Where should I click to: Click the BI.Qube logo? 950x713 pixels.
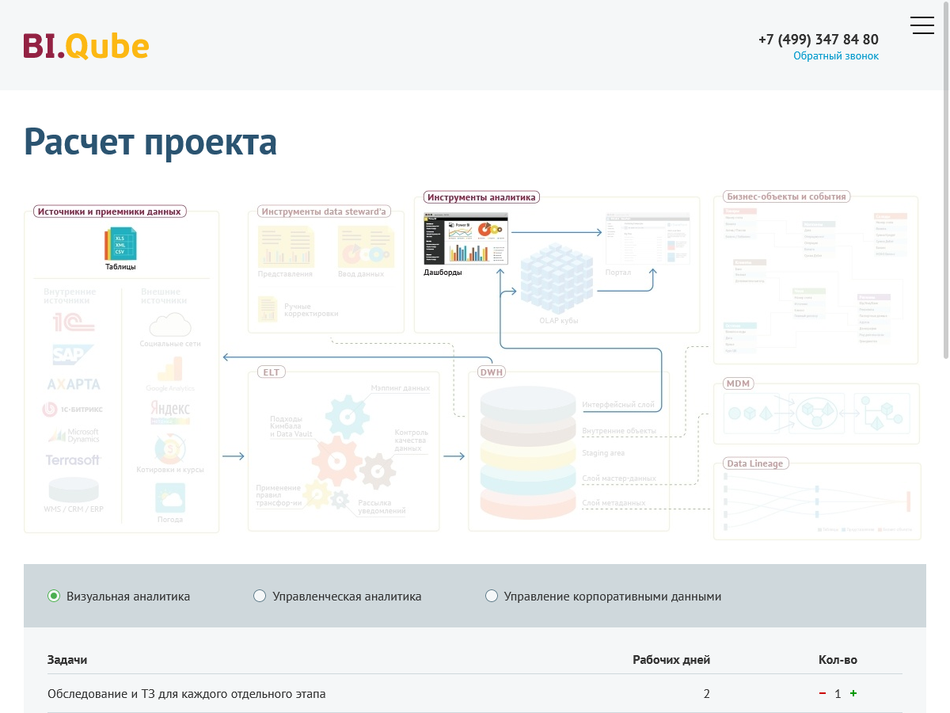click(86, 46)
